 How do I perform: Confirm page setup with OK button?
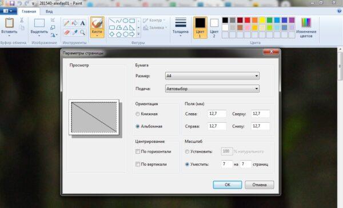click(x=228, y=185)
